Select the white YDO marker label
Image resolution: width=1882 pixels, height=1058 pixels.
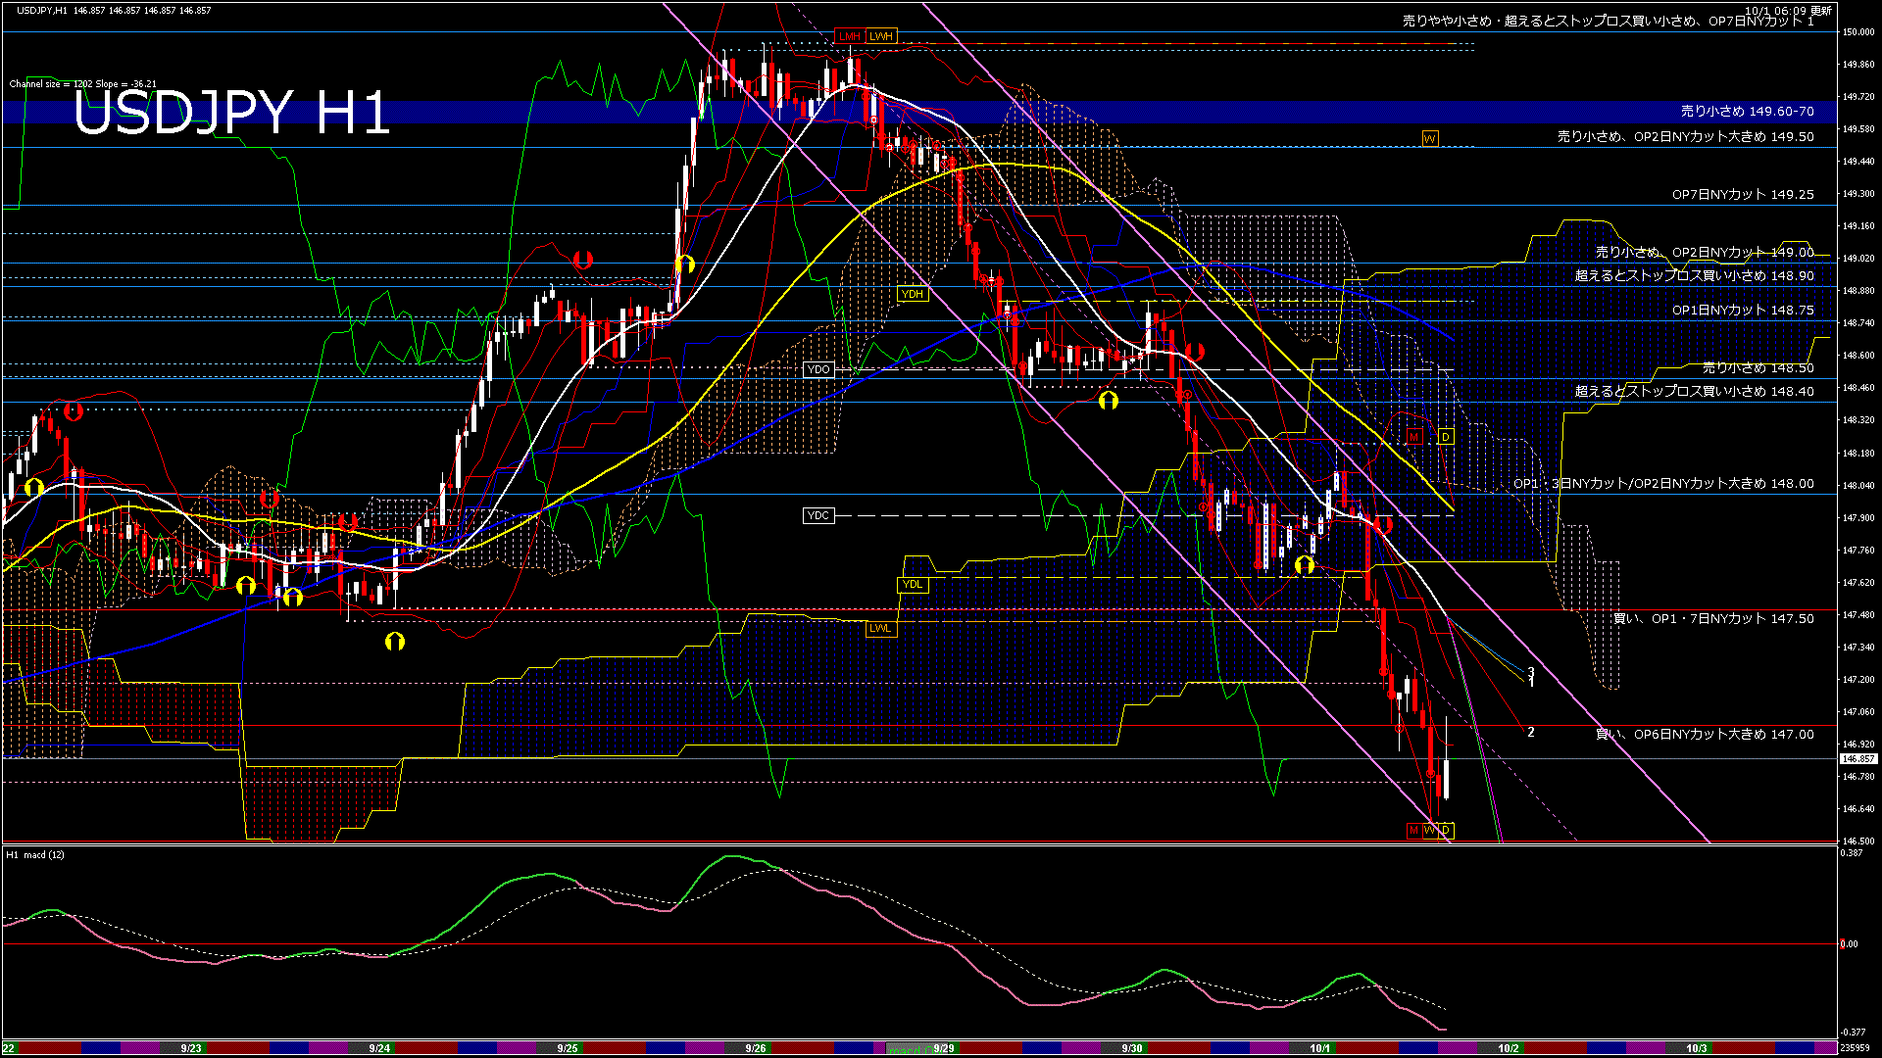click(x=817, y=369)
